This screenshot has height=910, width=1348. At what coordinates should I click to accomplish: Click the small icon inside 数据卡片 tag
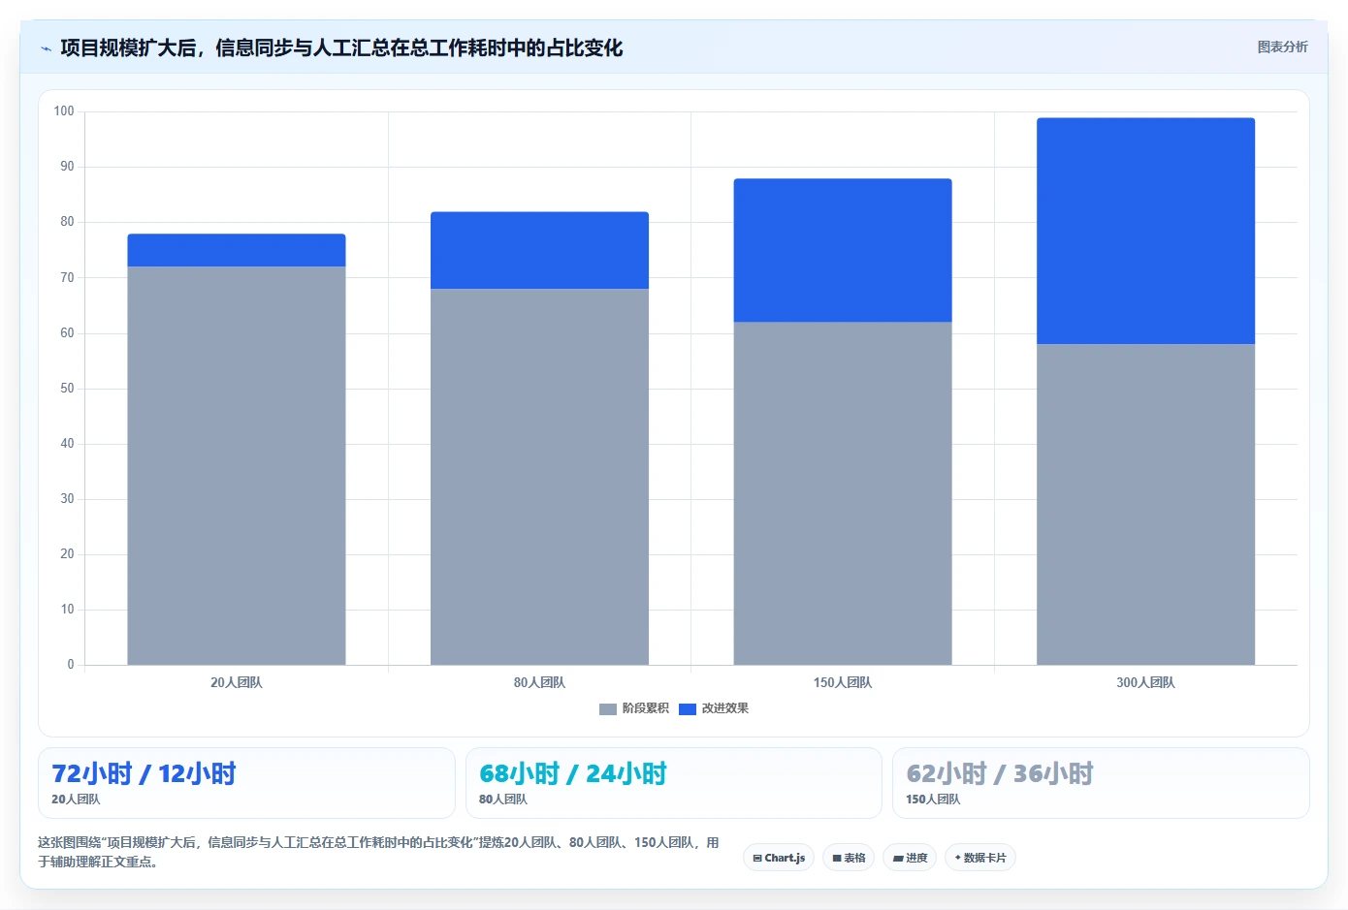958,858
